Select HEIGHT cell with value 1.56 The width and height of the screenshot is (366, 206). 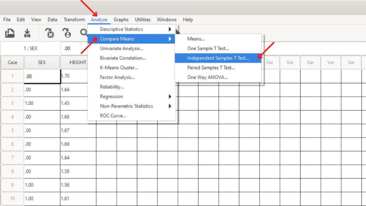(x=78, y=185)
